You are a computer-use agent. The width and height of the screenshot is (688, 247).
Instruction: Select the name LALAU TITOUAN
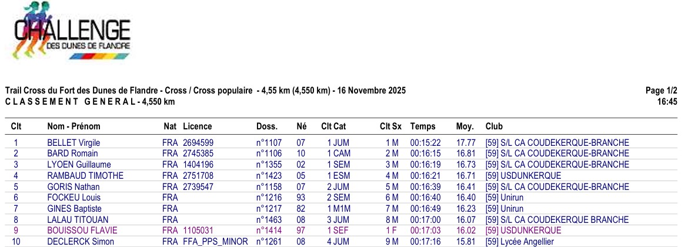78,219
